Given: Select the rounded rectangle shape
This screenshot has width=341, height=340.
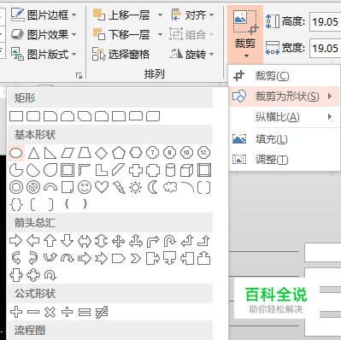Looking at the screenshot, I should pos(33,116).
